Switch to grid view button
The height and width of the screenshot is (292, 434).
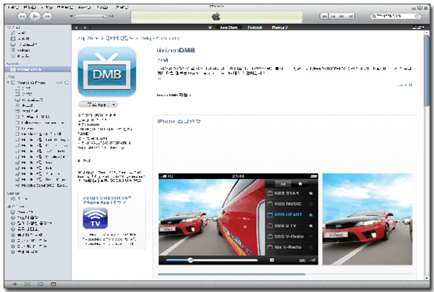coord(342,17)
